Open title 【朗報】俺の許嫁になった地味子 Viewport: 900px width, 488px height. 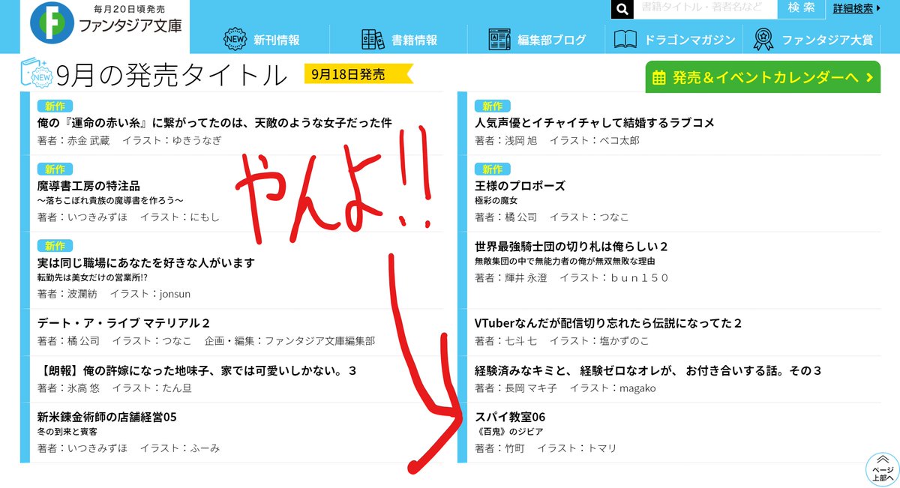tap(197, 371)
